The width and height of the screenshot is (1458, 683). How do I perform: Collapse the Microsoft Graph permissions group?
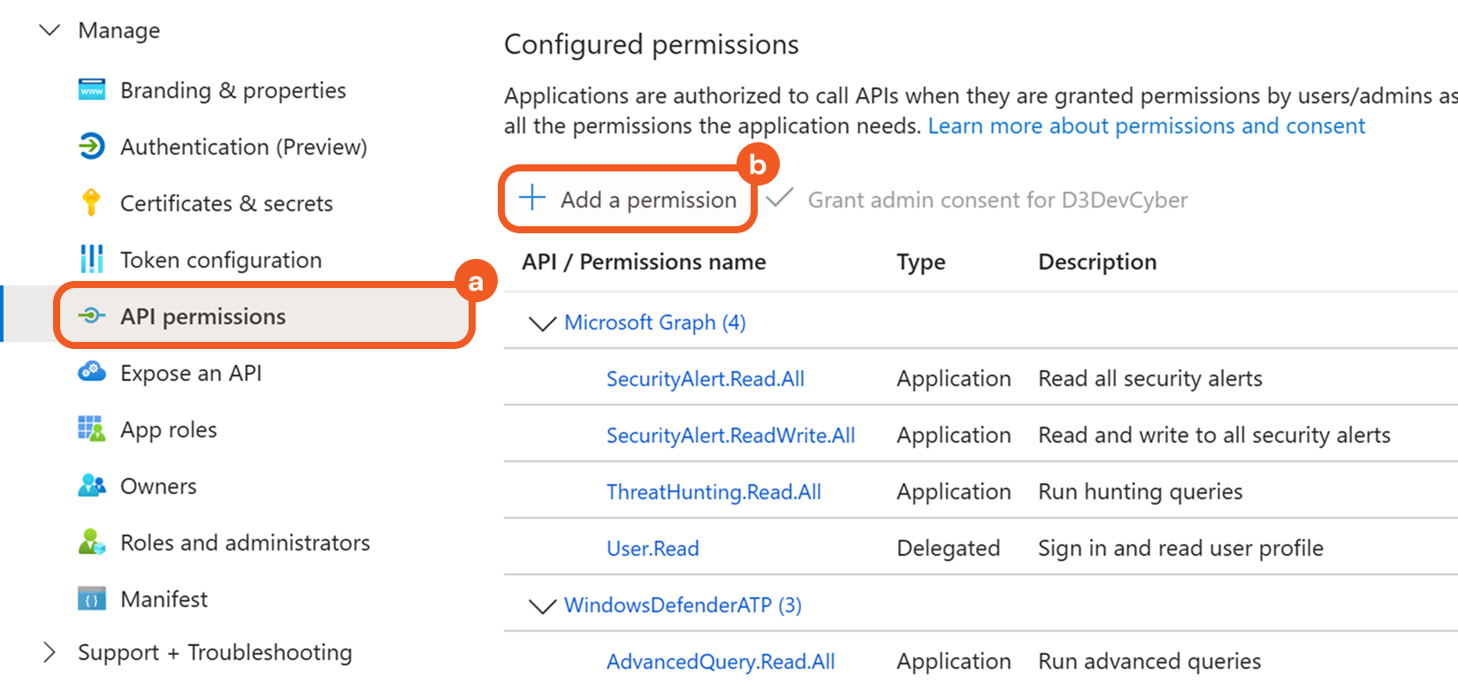pyautogui.click(x=542, y=323)
